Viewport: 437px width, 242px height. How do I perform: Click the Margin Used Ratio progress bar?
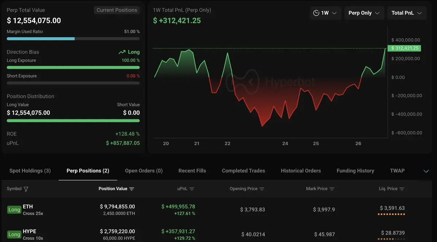click(x=73, y=39)
